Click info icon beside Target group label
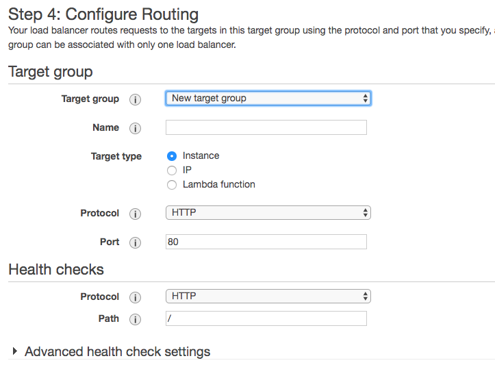This screenshot has width=495, height=365. click(x=136, y=99)
